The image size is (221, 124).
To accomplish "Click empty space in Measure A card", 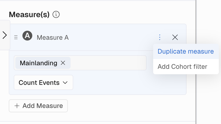I will (x=123, y=84).
